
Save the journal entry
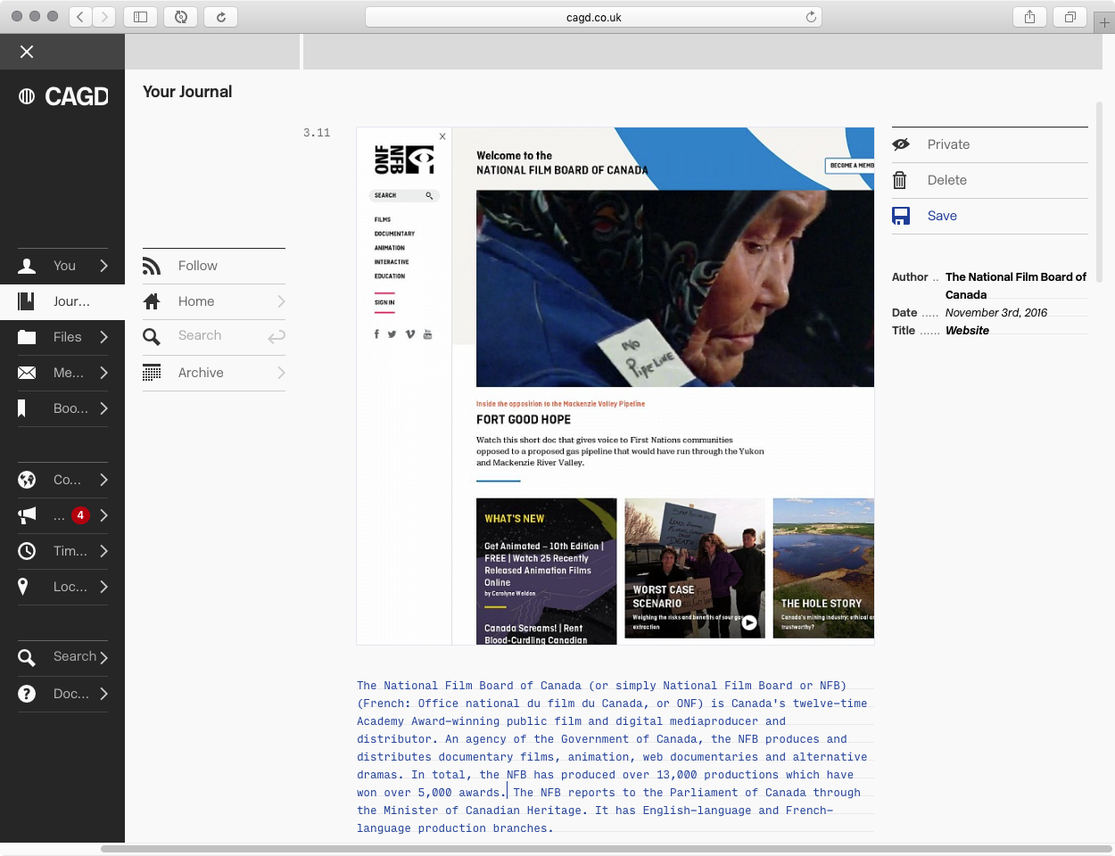click(990, 216)
